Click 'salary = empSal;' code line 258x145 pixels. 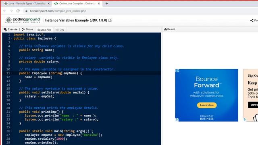[40, 96]
